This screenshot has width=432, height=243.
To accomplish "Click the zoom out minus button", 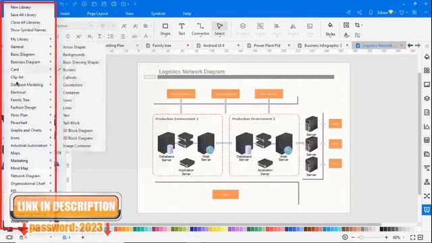I will coord(353,237).
